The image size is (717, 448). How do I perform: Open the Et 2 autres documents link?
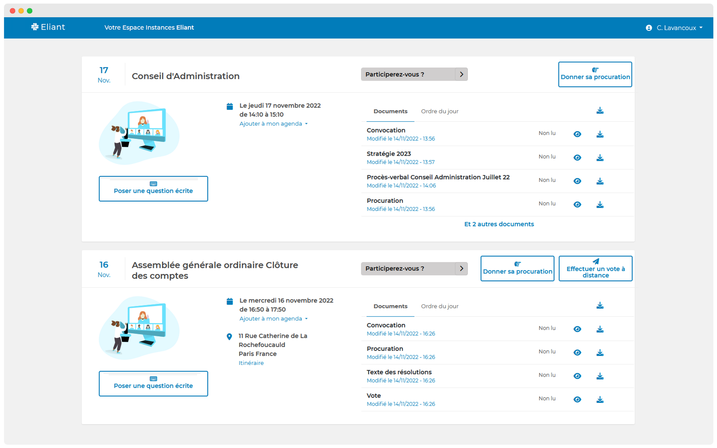click(499, 224)
